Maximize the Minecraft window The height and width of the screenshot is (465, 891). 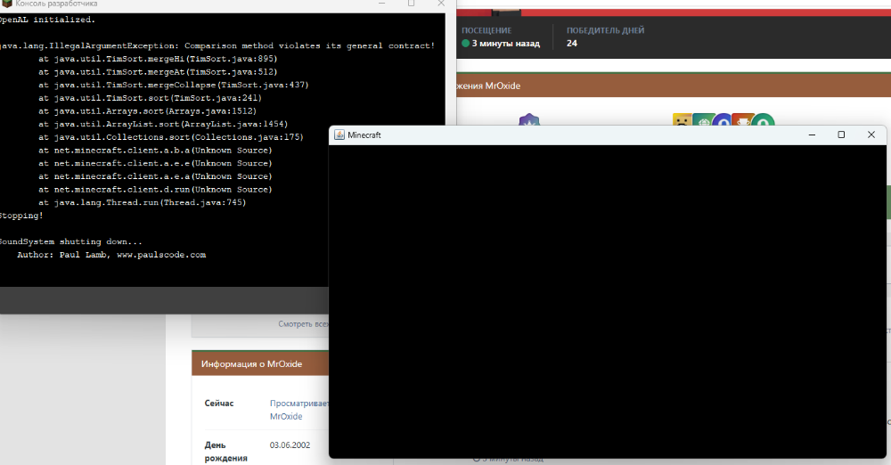[x=841, y=135]
